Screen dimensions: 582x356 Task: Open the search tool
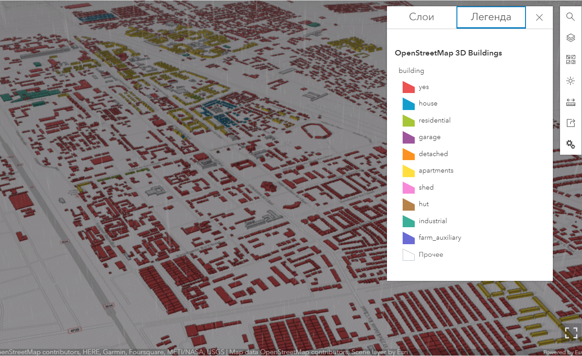(x=570, y=17)
